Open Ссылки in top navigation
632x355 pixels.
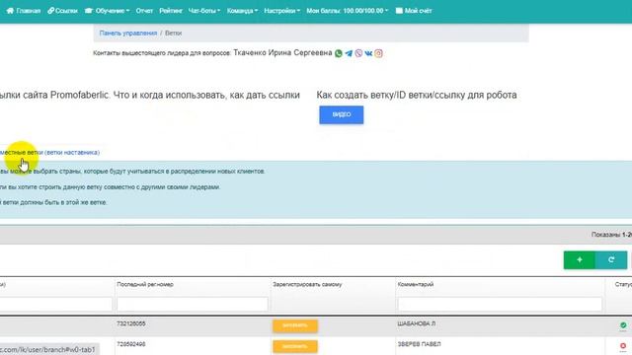coord(62,11)
